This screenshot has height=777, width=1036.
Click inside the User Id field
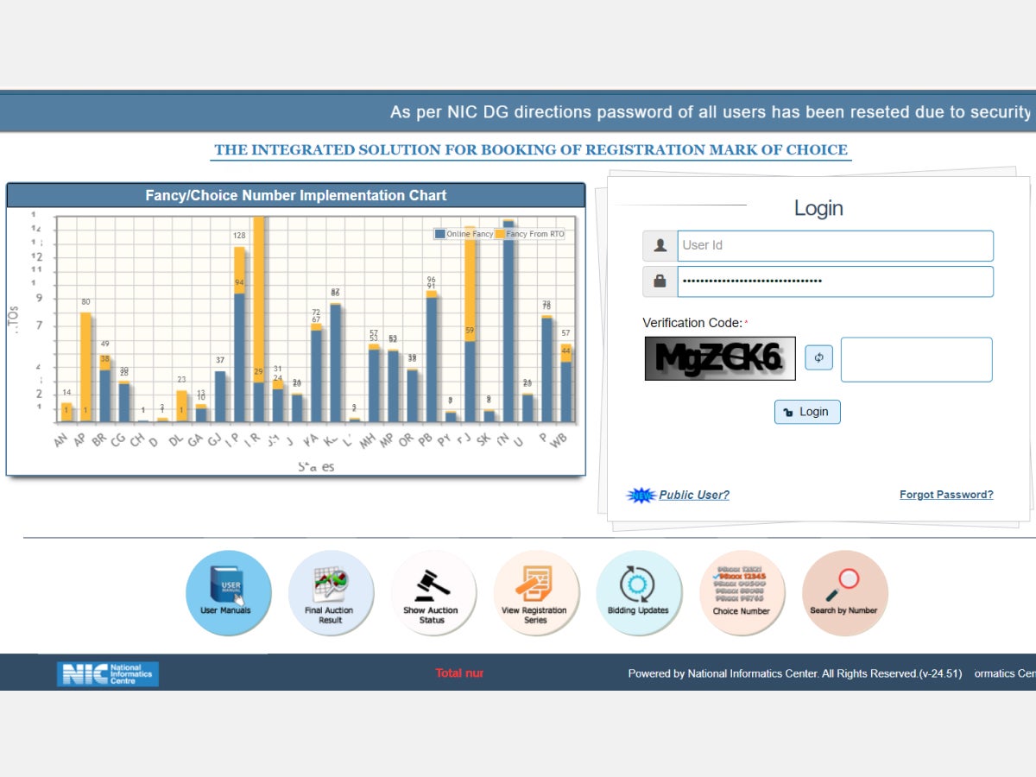[x=835, y=245]
